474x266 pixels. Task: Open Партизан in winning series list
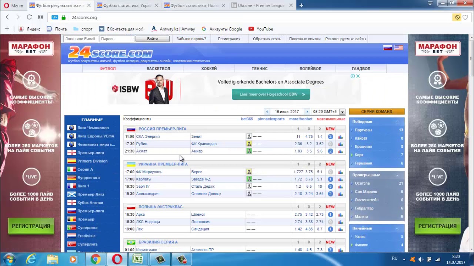click(363, 130)
